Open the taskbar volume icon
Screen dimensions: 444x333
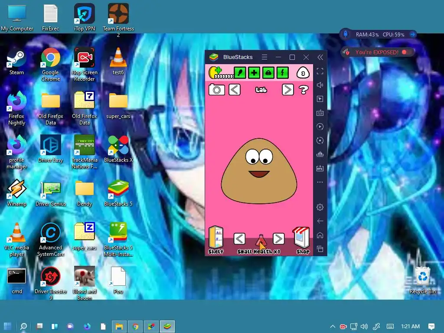coord(364,326)
